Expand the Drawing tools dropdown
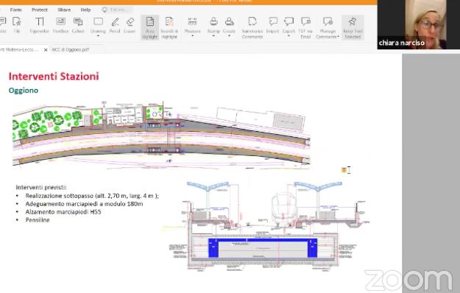The image size is (460, 293). [98, 36]
